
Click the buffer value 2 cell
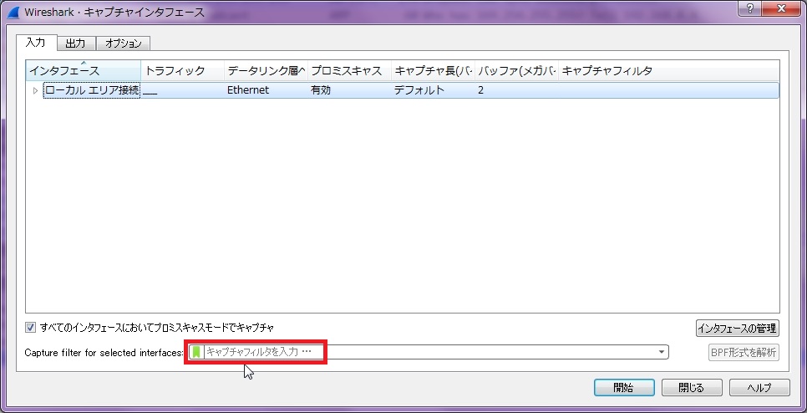(480, 90)
